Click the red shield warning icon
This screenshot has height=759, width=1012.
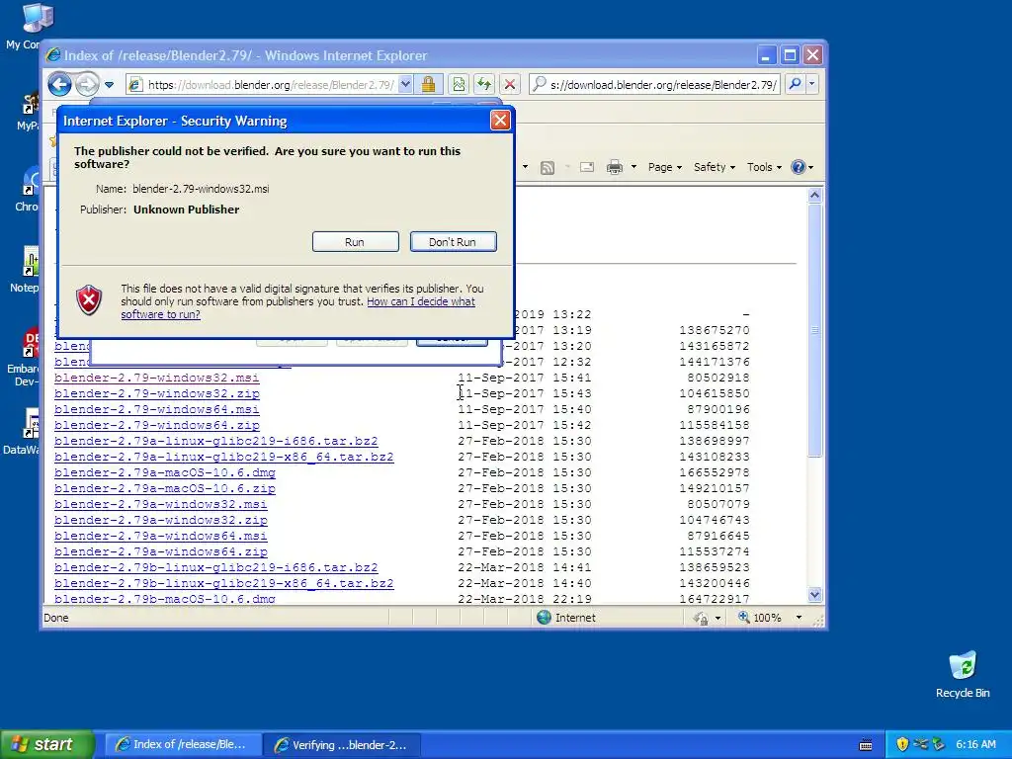[89, 300]
